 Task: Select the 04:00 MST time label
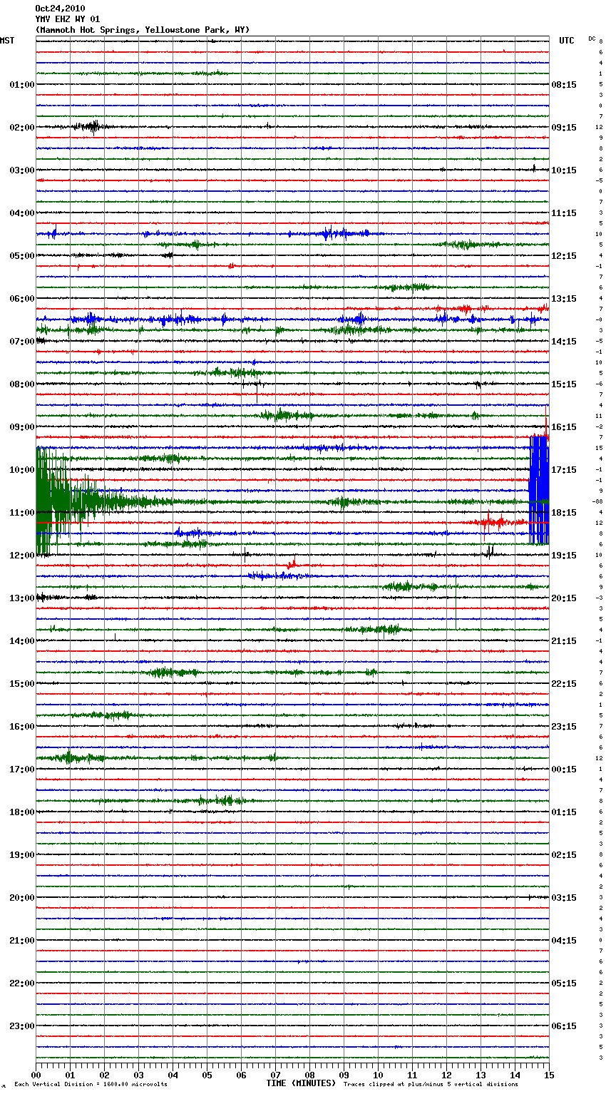pyautogui.click(x=22, y=213)
